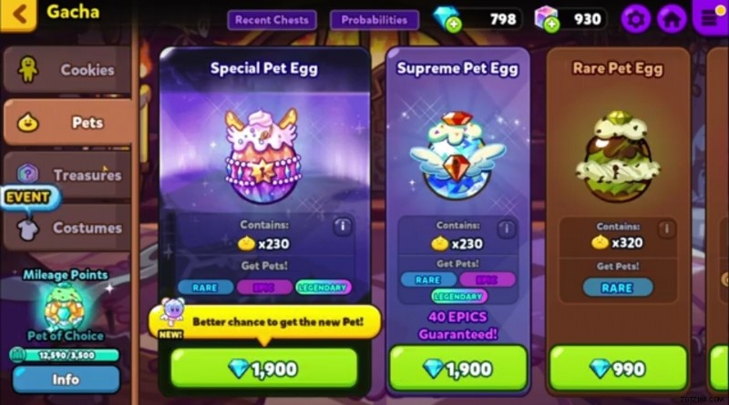Go to kingdom via home icon
This screenshot has width=729, height=405.
point(672,19)
